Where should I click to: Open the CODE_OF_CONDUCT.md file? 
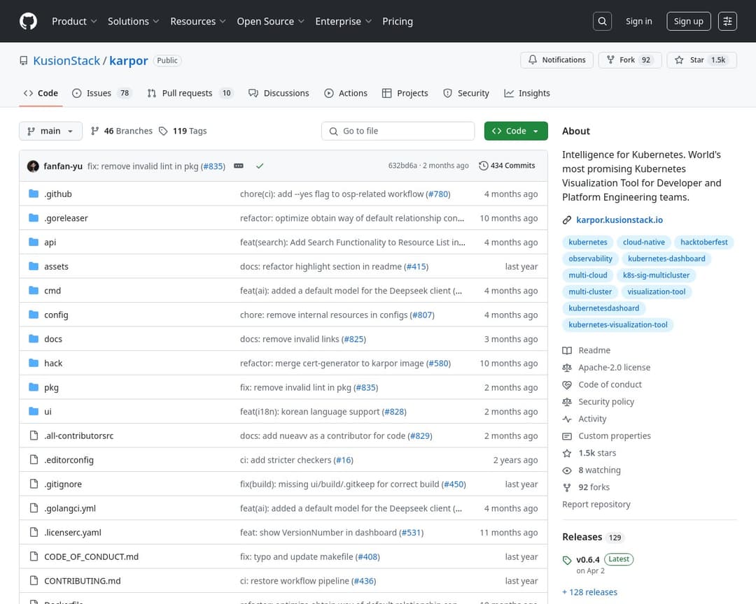(x=91, y=556)
